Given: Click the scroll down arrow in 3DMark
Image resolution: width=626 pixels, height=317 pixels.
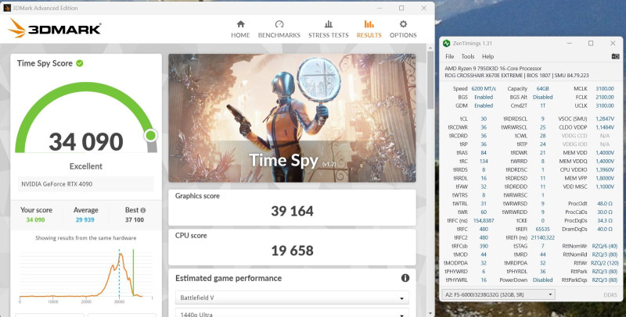Looking at the screenshot, I should point(430,313).
